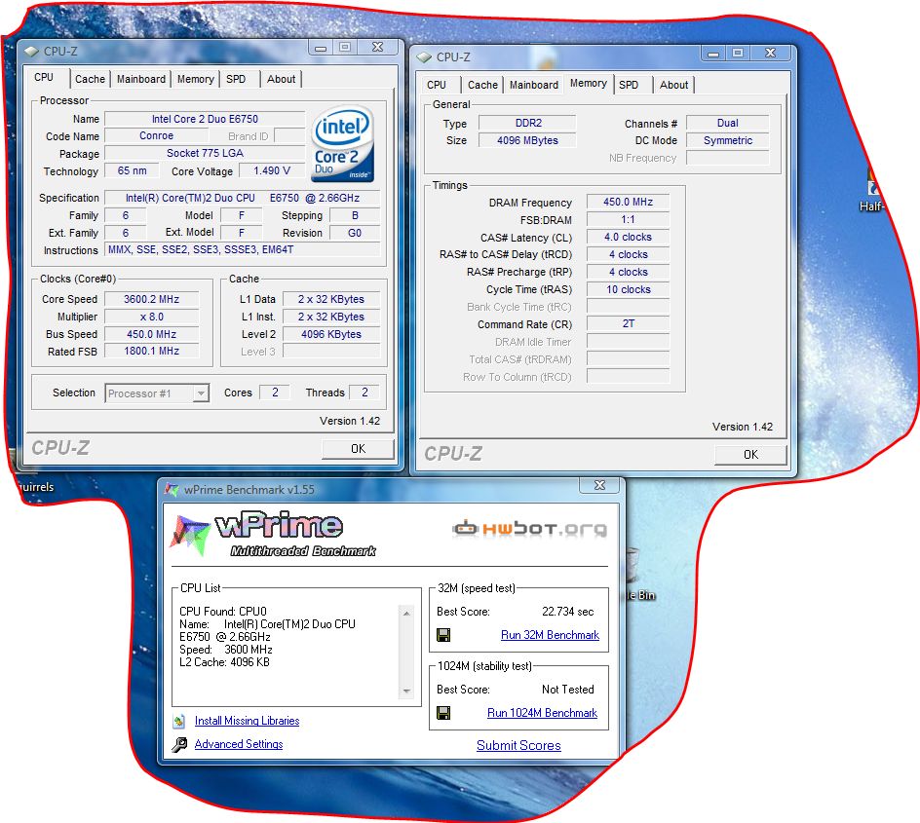Image resolution: width=920 pixels, height=823 pixels.
Task: Click the FSB:DRAM value 1:1
Action: (x=628, y=219)
